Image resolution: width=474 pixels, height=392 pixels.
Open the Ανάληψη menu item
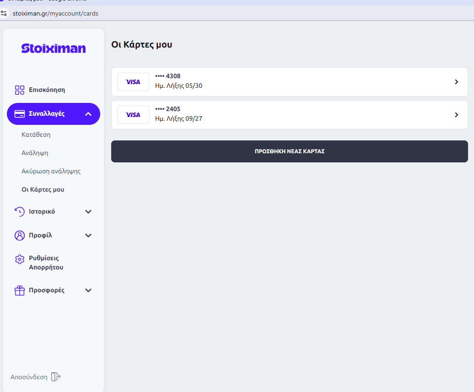click(x=35, y=153)
